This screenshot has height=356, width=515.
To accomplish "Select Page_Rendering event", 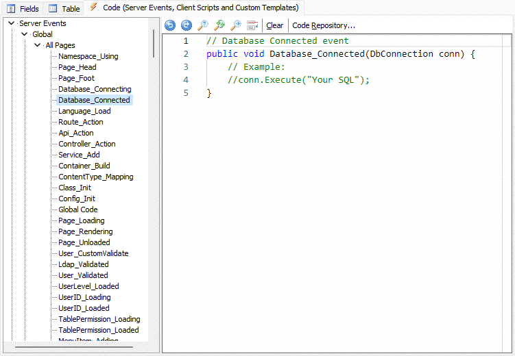I will pos(86,231).
